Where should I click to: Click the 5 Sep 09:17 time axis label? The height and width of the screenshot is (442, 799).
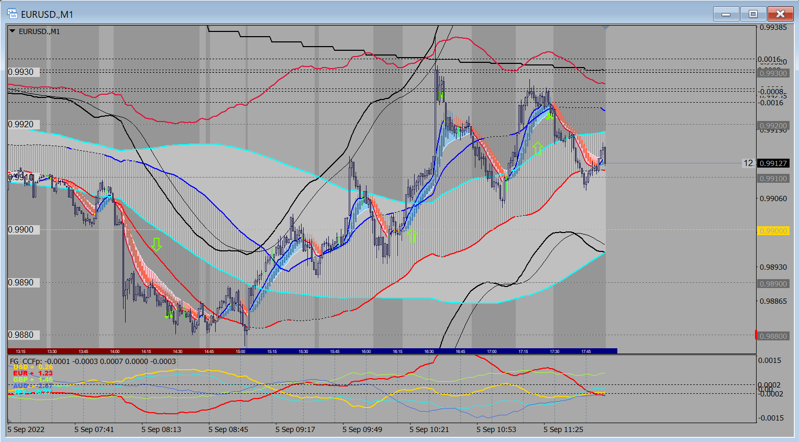295,429
